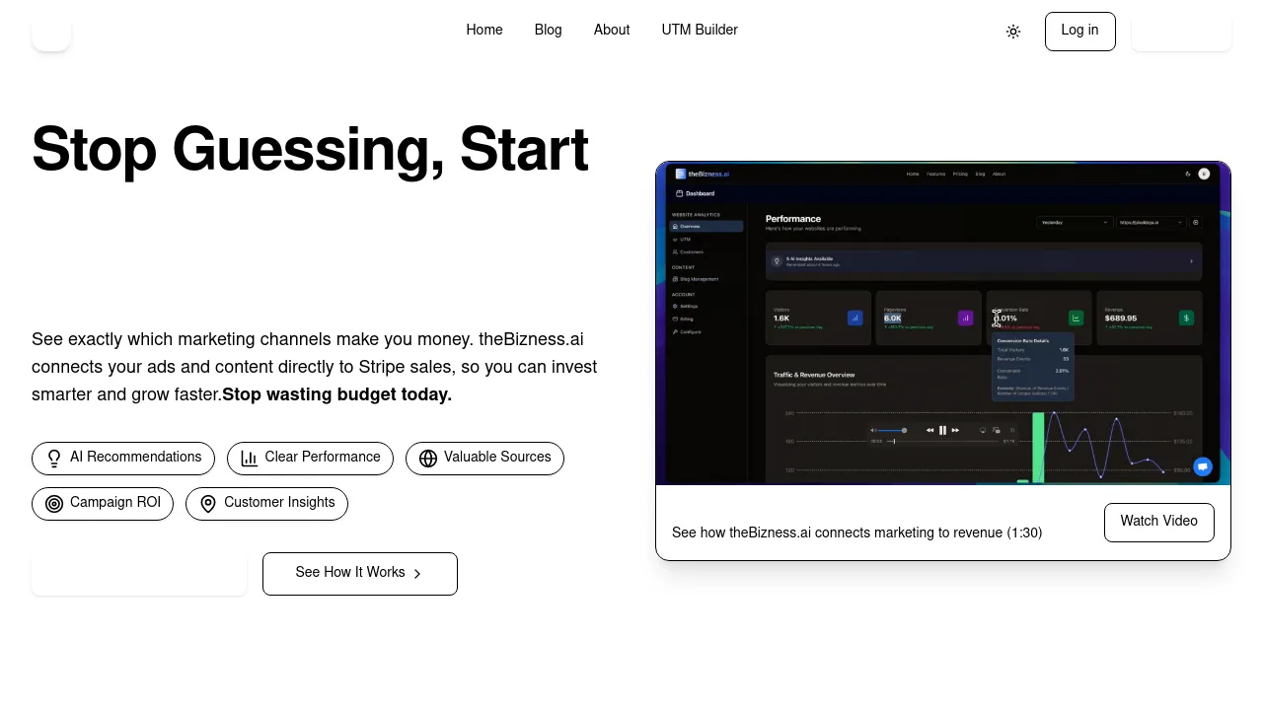Image resolution: width=1263 pixels, height=710 pixels.
Task: Click the Yesterday dropdown in the preview
Action: (1075, 223)
